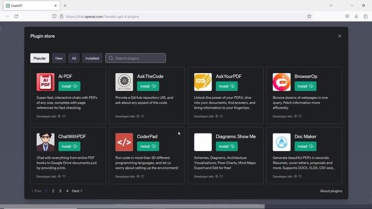Open the browser extensions icon
The height and width of the screenshot is (209, 372).
pyautogui.click(x=366, y=16)
